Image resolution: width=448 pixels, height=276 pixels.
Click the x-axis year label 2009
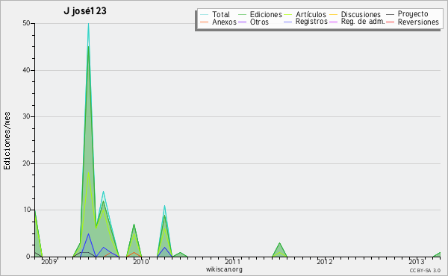pyautogui.click(x=49, y=261)
